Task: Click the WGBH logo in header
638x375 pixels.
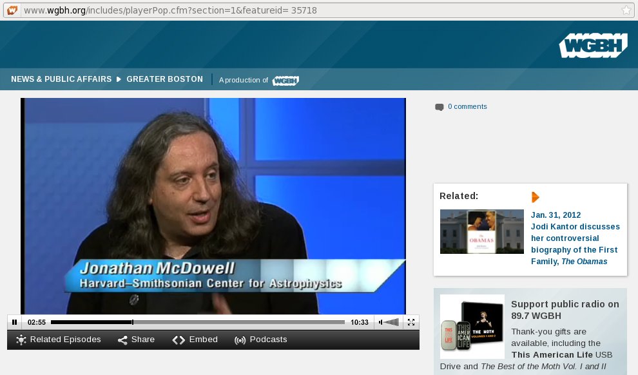Action: 593,46
